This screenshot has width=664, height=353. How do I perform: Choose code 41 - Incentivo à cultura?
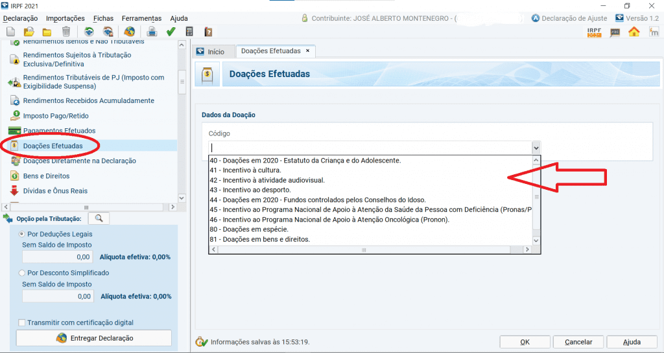point(370,170)
